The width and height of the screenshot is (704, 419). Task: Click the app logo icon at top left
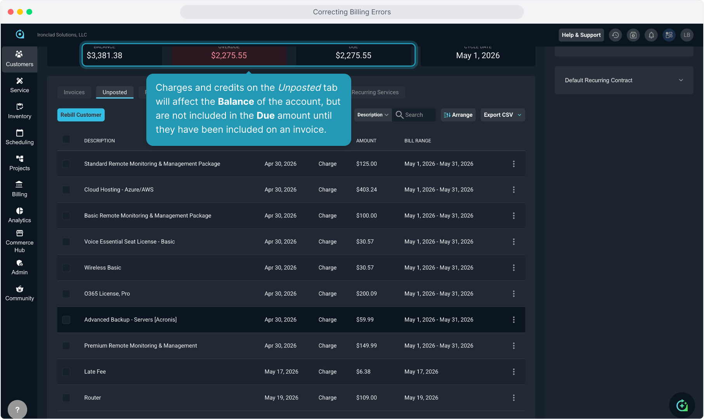tap(20, 35)
